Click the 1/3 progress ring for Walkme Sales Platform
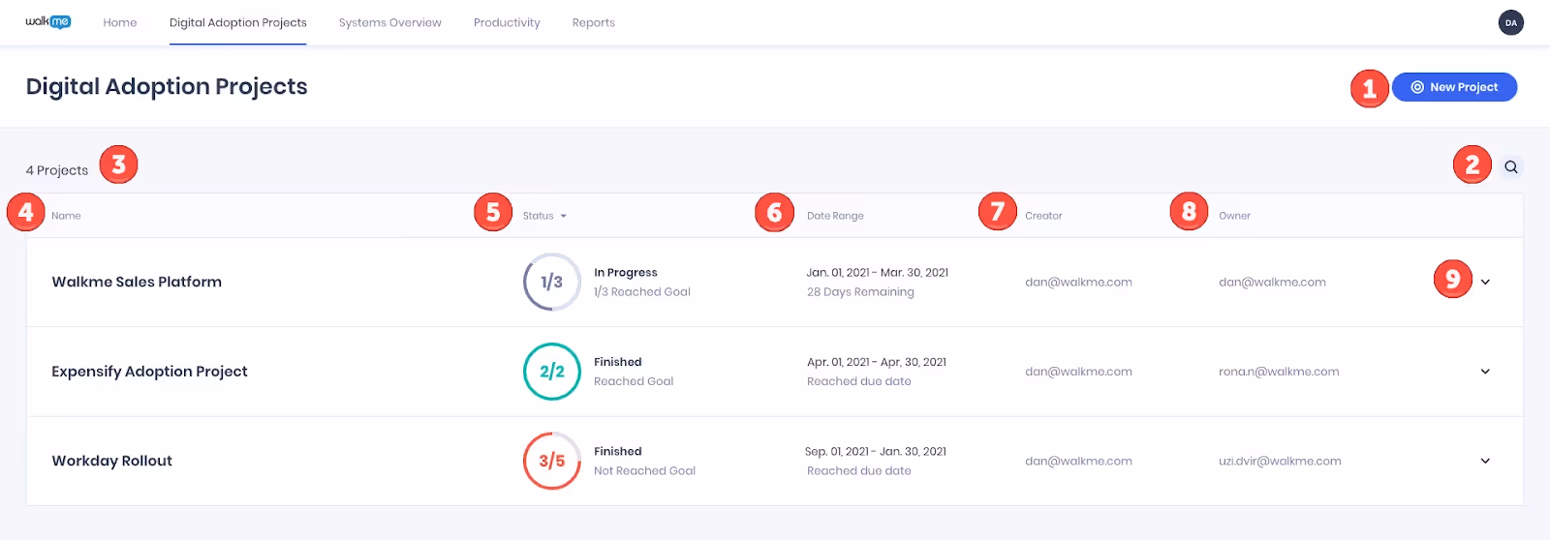The width and height of the screenshot is (1550, 540). 552,282
